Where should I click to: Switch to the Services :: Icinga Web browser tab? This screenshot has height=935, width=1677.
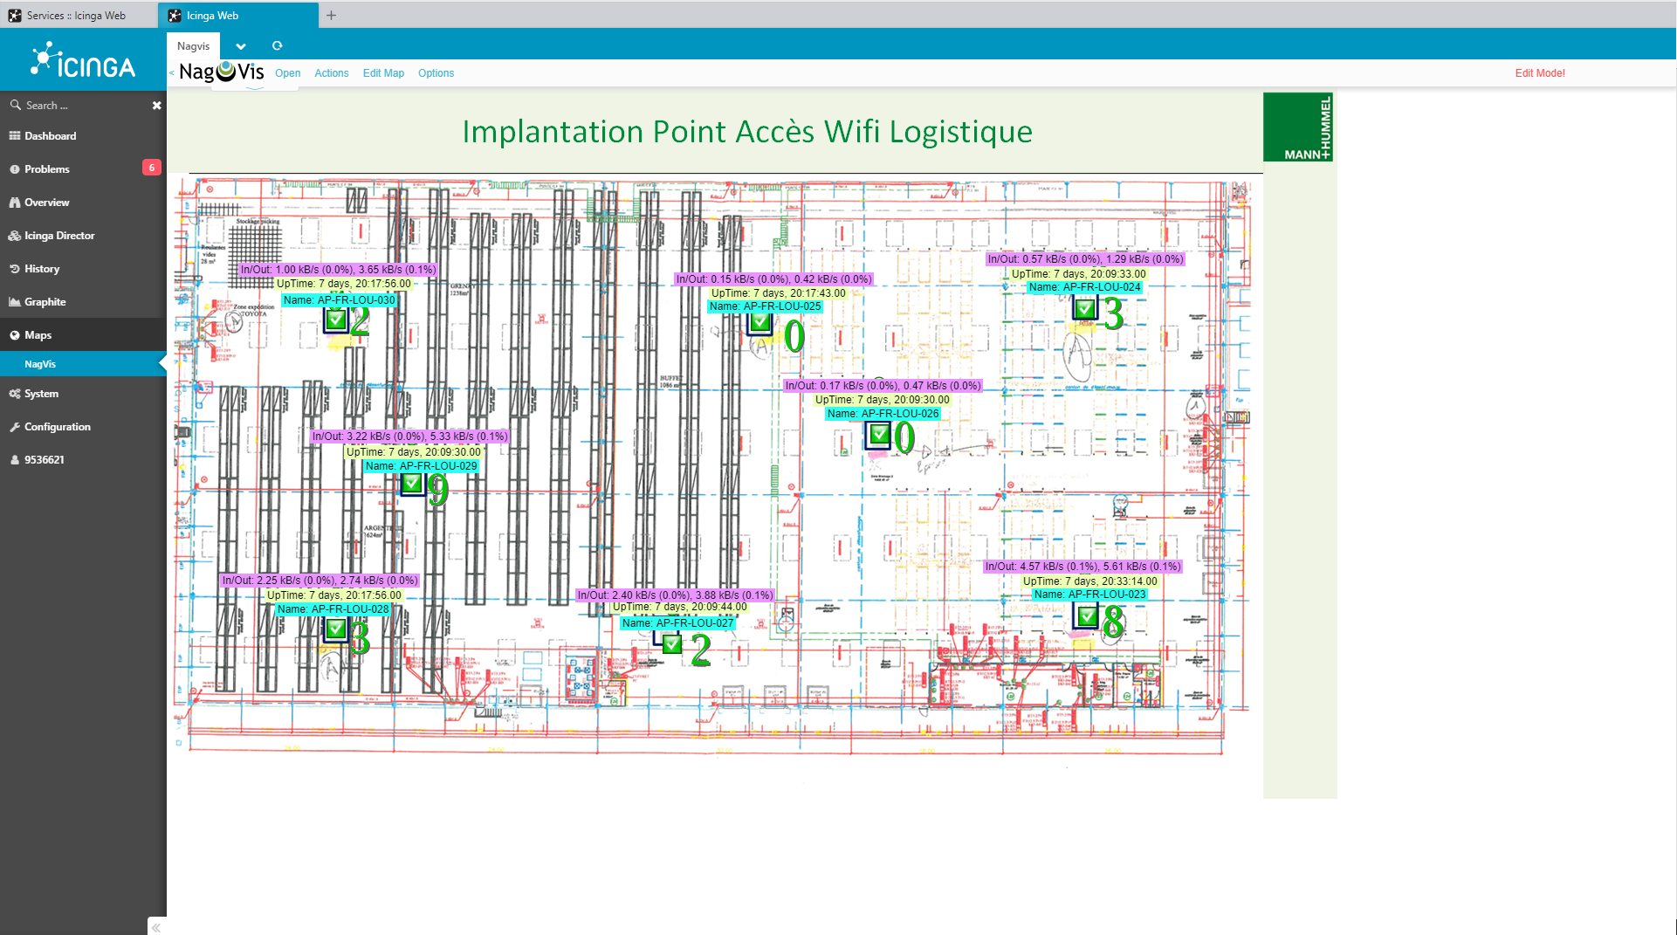(76, 16)
